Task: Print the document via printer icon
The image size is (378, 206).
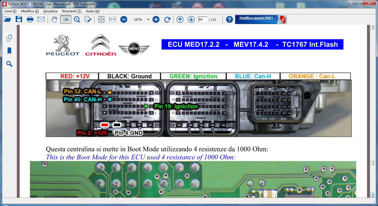Action: [30, 19]
